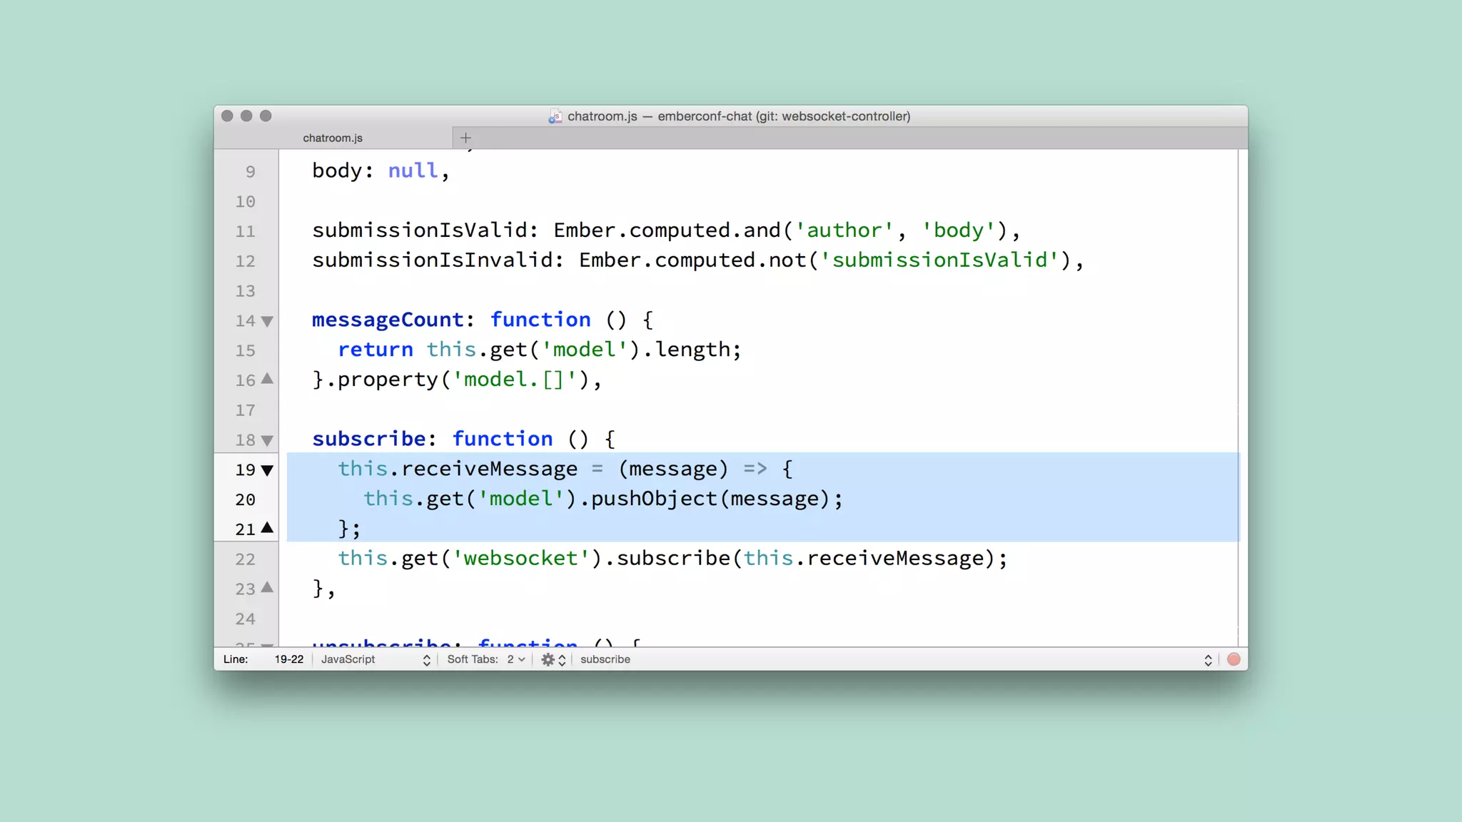The image size is (1462, 822).
Task: Open the gear bundle actions menu
Action: point(548,659)
